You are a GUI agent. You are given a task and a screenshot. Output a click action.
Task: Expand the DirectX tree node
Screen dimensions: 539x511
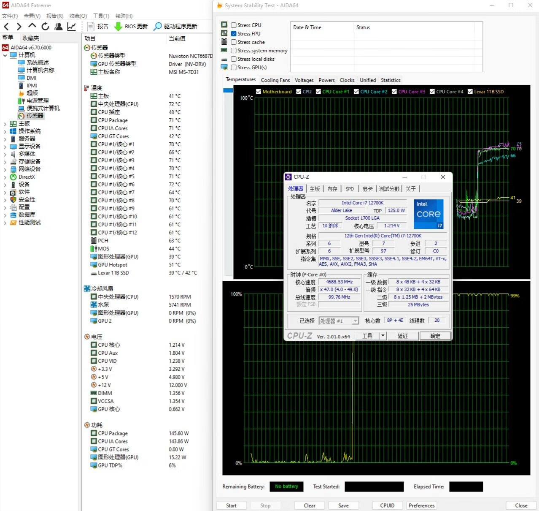tap(5, 177)
